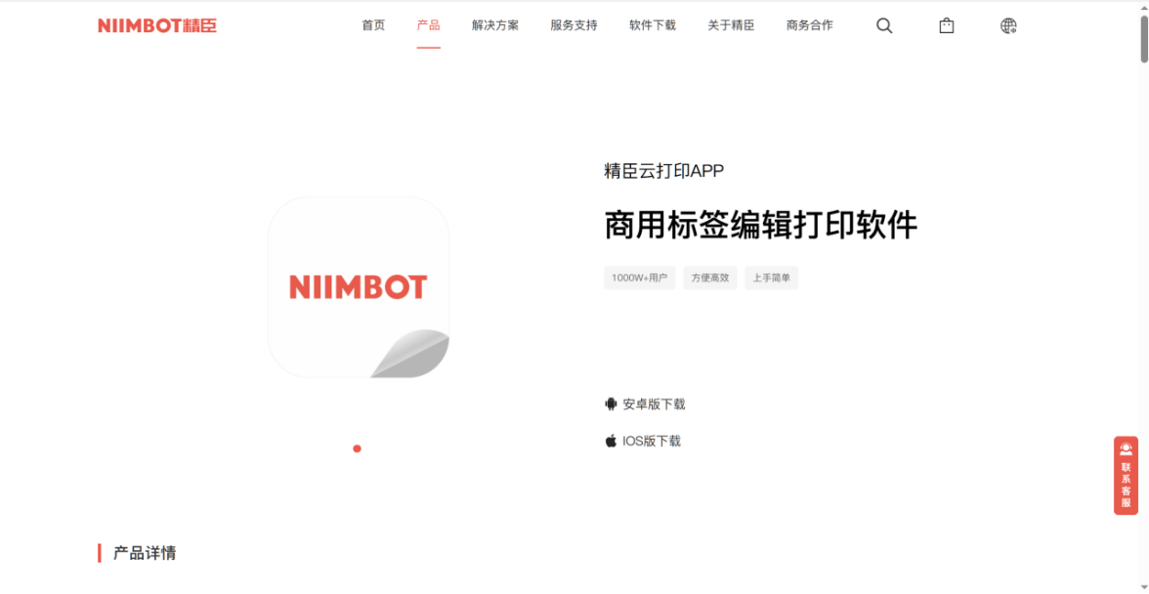Click the NIIMBOT app icon image
The width and height of the screenshot is (1149, 594).
tap(359, 287)
